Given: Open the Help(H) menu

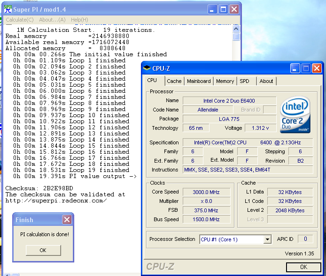Looking at the screenshot, I should click(x=79, y=20).
